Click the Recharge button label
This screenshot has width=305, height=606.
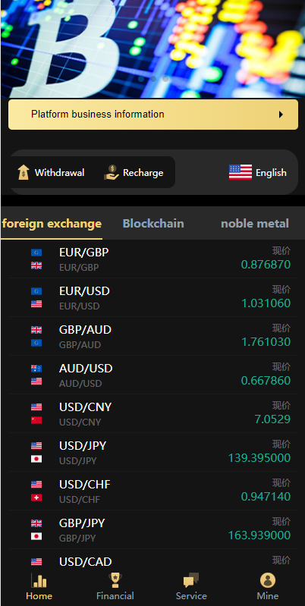[x=143, y=172]
